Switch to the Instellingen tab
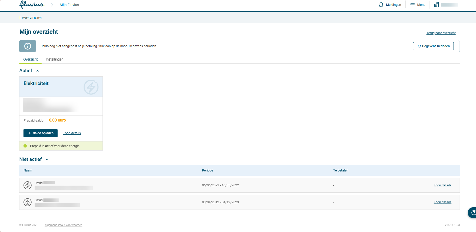 [55, 59]
